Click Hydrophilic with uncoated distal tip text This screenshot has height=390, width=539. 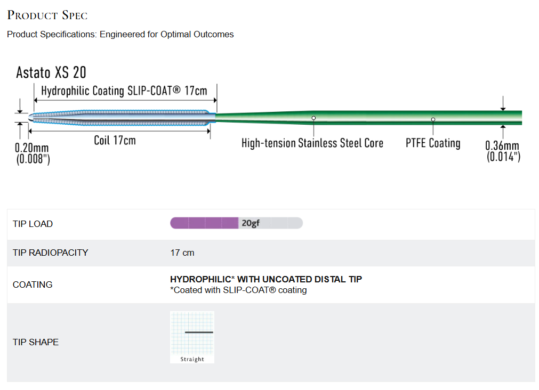pos(266,279)
